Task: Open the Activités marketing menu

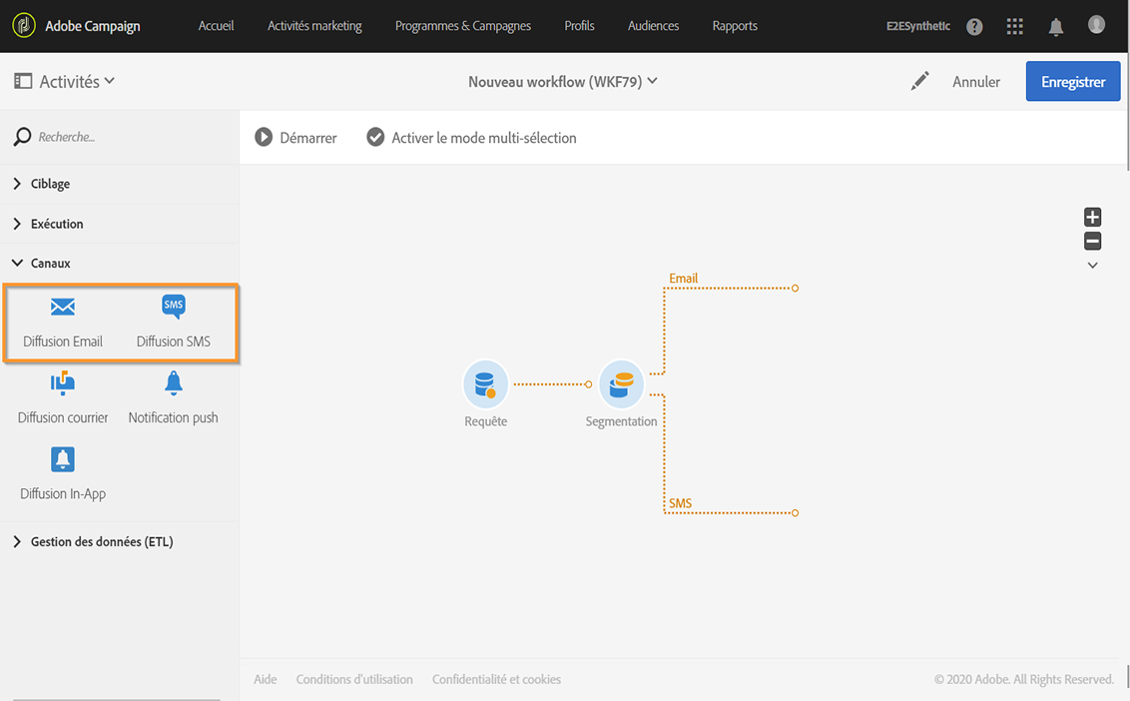Action: (314, 26)
